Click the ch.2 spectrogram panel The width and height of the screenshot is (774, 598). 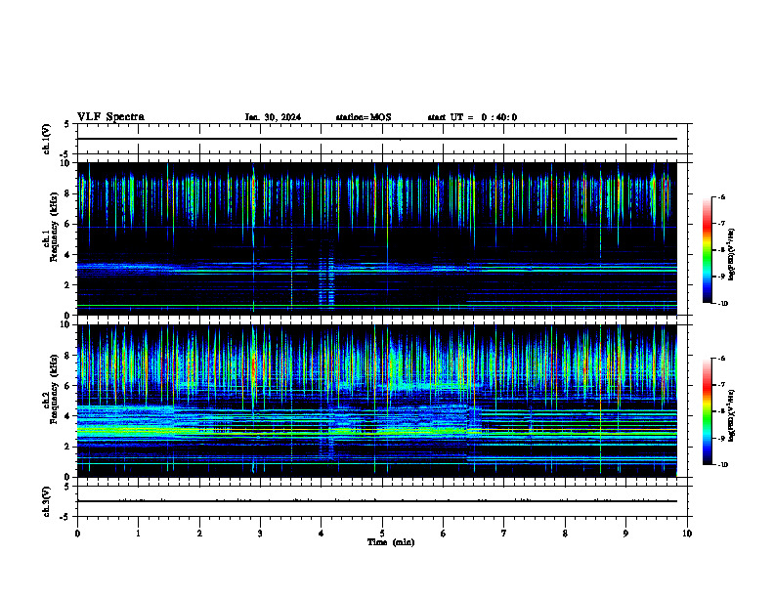[x=376, y=401]
